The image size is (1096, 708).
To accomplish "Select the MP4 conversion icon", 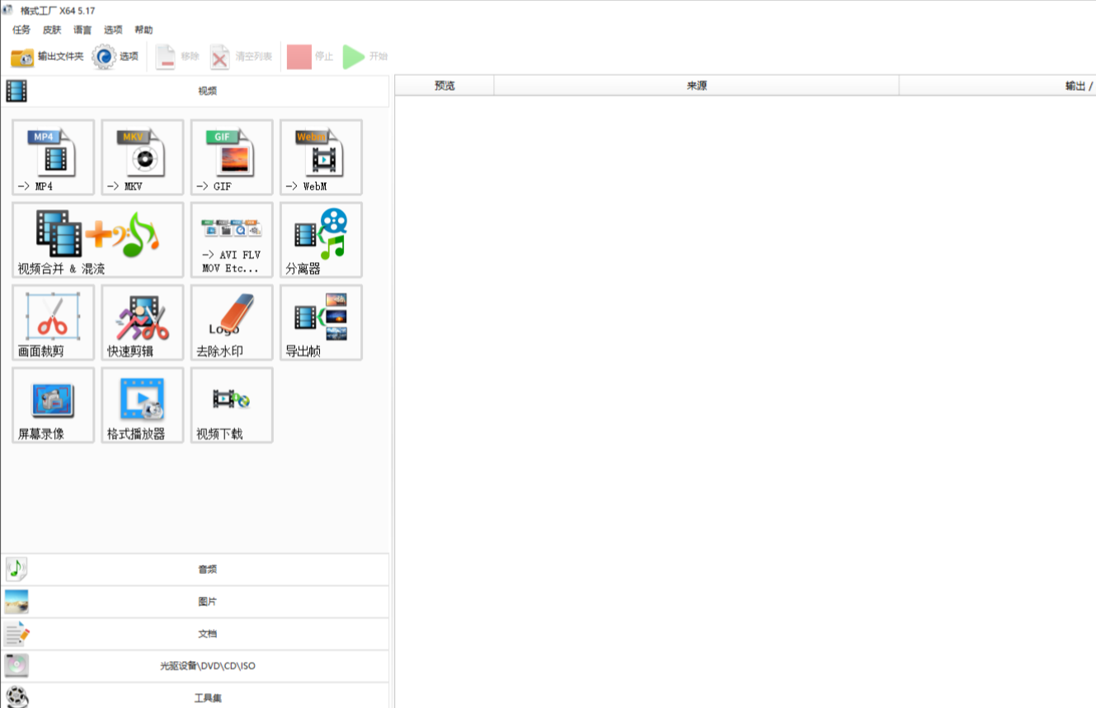I will point(54,157).
